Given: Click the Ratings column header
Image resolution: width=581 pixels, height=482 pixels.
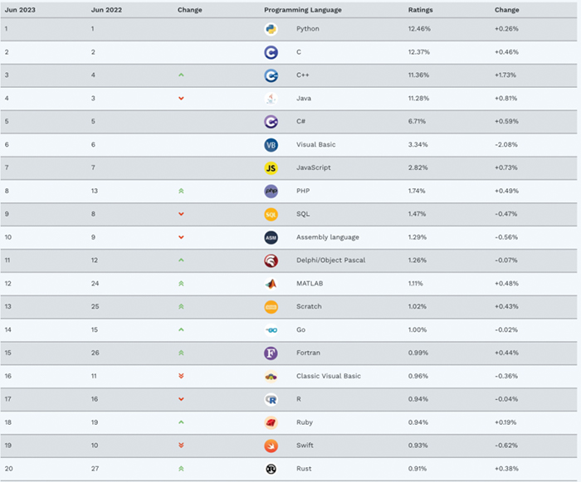Looking at the screenshot, I should (x=420, y=10).
